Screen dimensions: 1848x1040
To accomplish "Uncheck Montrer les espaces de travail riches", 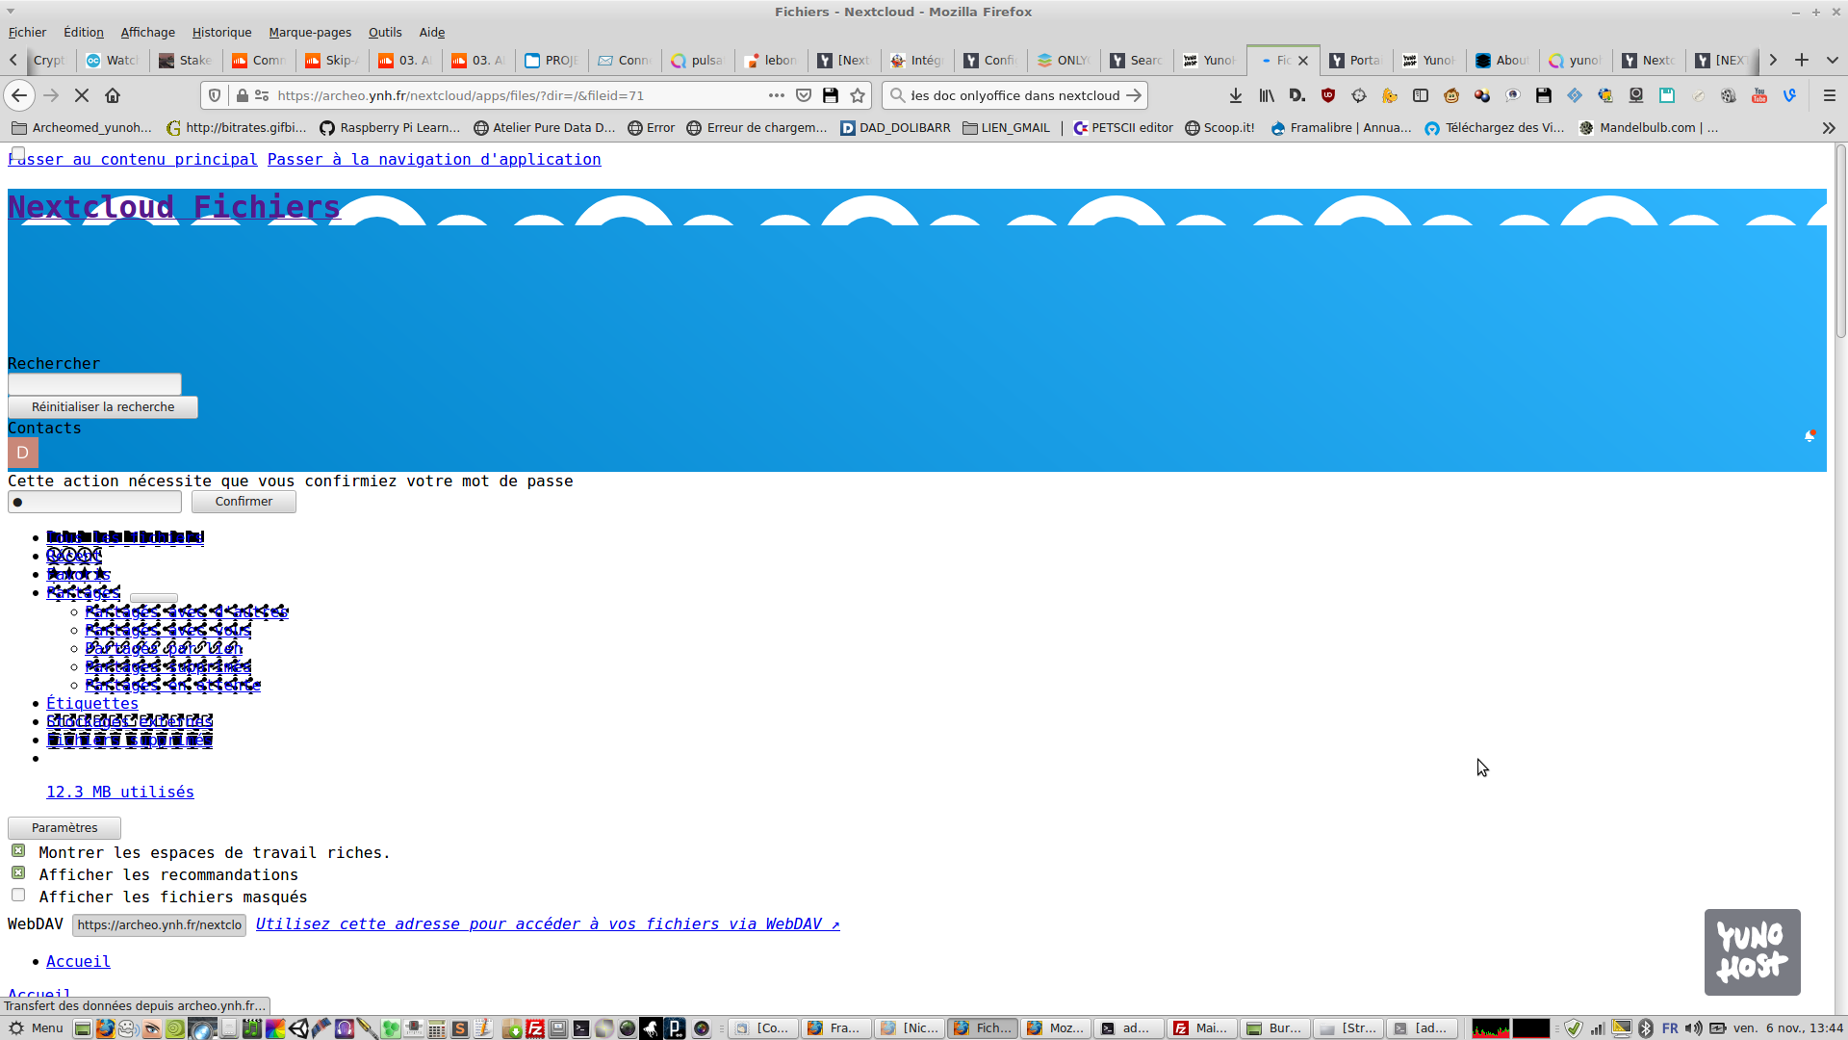I will pyautogui.click(x=18, y=851).
